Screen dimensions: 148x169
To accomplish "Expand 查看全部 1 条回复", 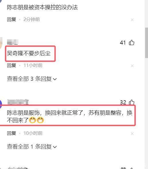I will coord(32,147).
